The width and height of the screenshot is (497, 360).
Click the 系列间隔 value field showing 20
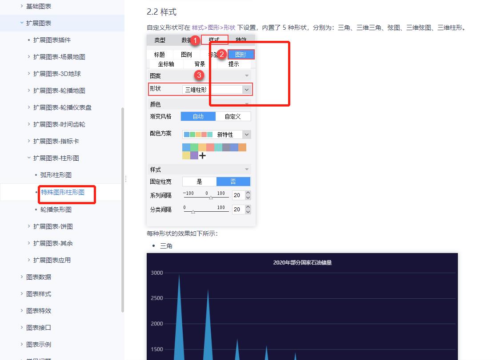(238, 195)
